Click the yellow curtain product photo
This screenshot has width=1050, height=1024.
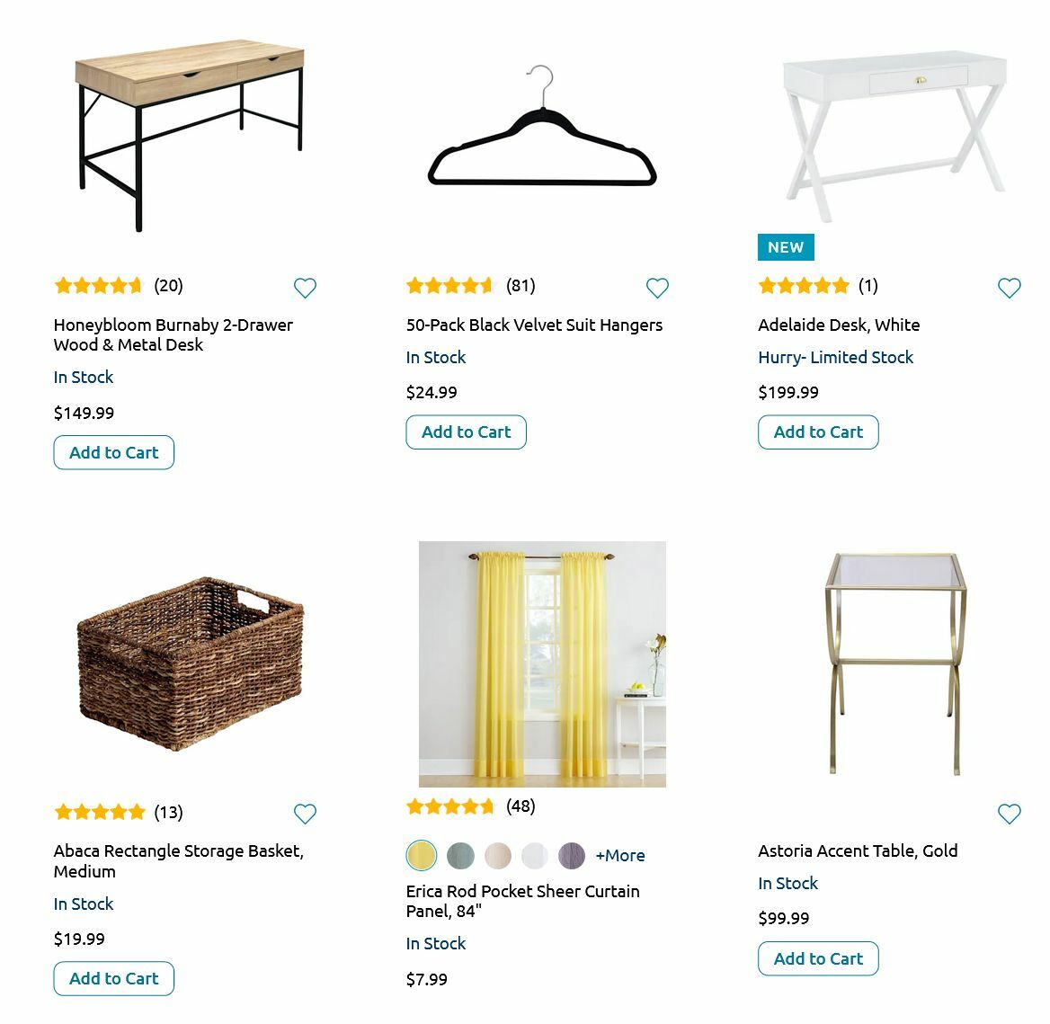[x=542, y=663]
